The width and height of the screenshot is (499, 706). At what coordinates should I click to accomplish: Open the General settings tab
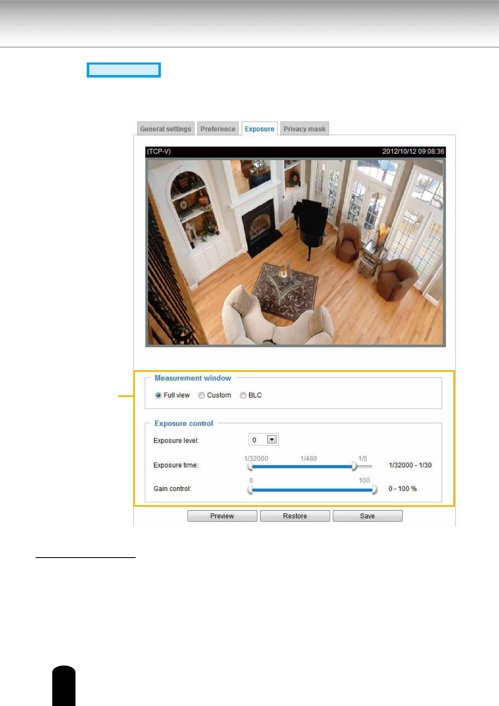pos(165,129)
